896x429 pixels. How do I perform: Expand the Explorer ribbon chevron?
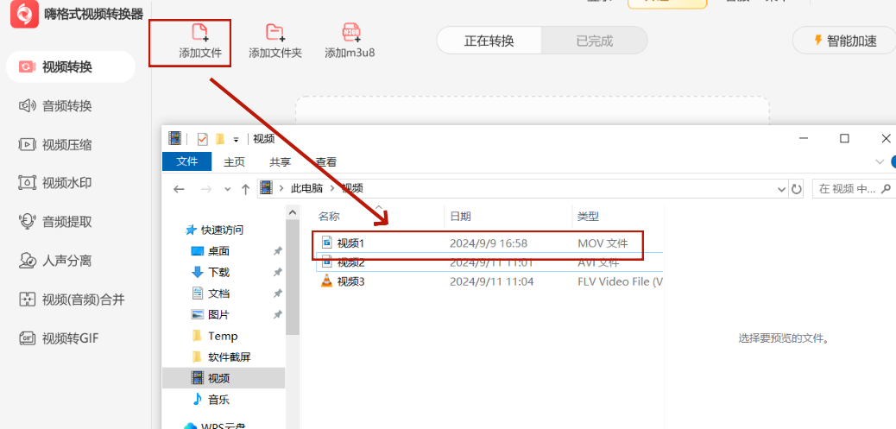[880, 161]
